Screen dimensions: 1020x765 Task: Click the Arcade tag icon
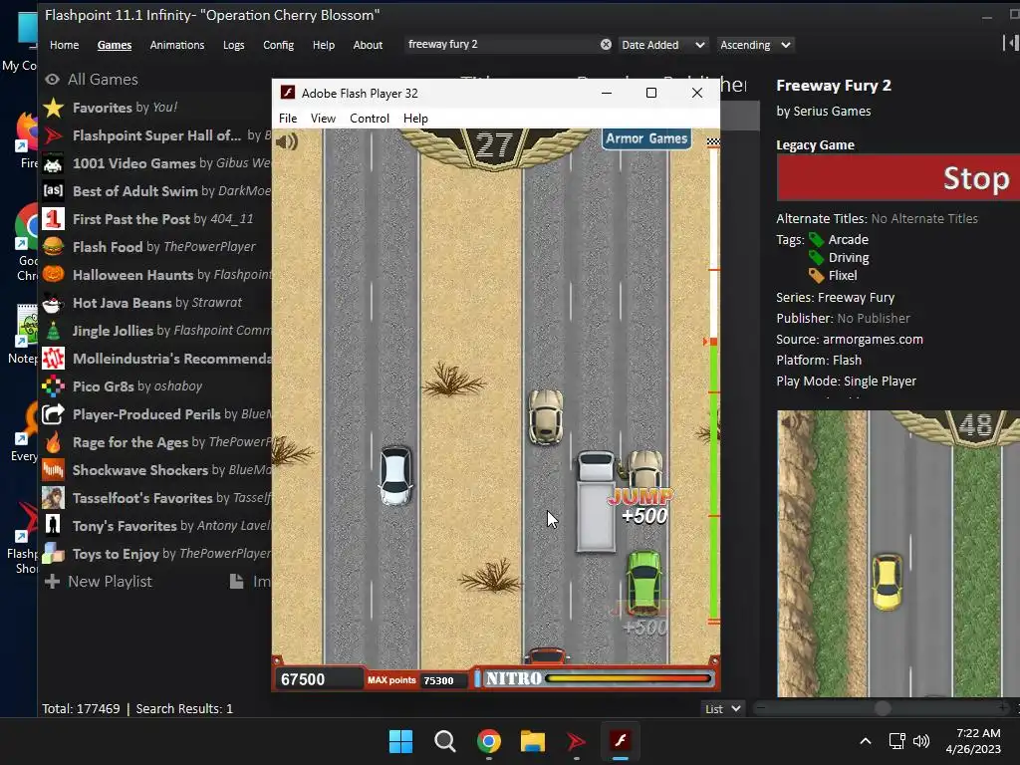click(x=816, y=239)
